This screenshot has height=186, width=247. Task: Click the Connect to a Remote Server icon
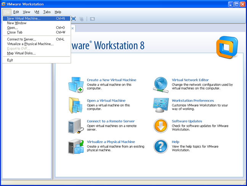point(76,126)
